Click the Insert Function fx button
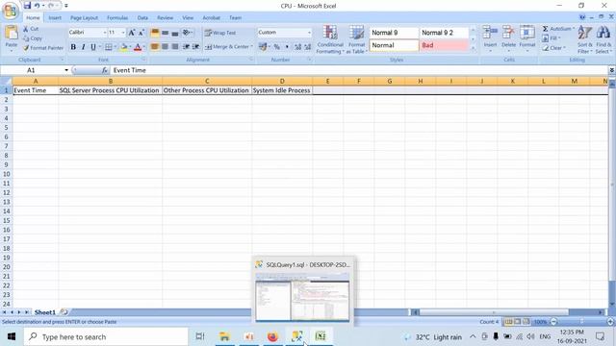The image size is (616, 346). pyautogui.click(x=105, y=70)
